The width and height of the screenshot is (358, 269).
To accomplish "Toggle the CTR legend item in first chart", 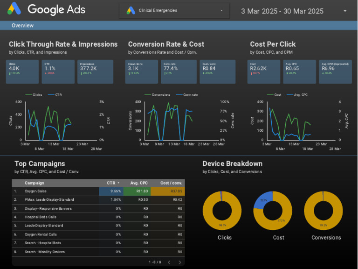I will pos(55,95).
